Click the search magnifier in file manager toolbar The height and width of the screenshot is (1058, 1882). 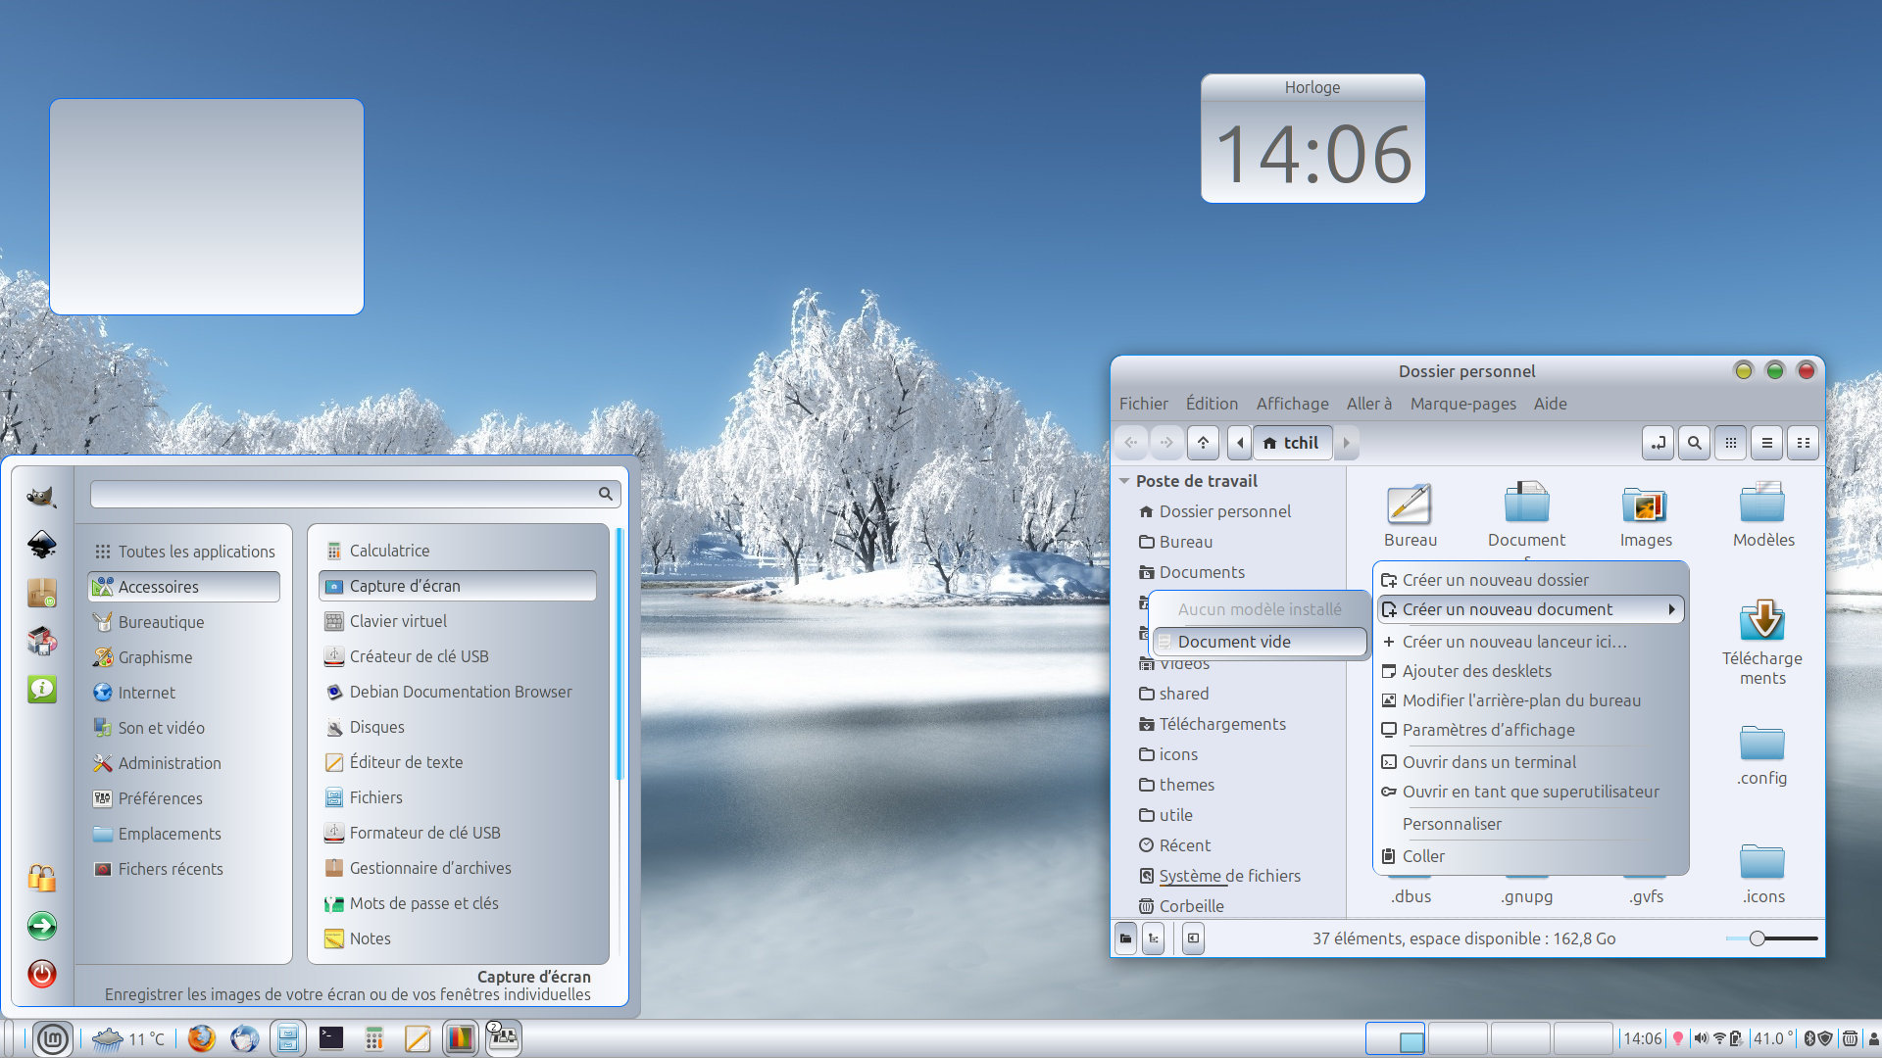[1694, 443]
